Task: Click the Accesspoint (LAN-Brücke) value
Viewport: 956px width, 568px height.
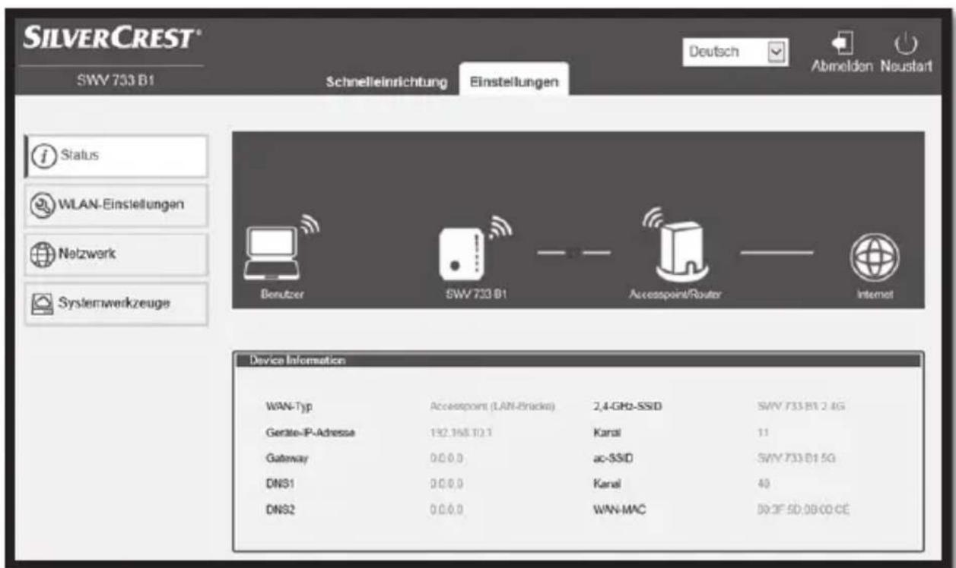Action: pos(494,408)
